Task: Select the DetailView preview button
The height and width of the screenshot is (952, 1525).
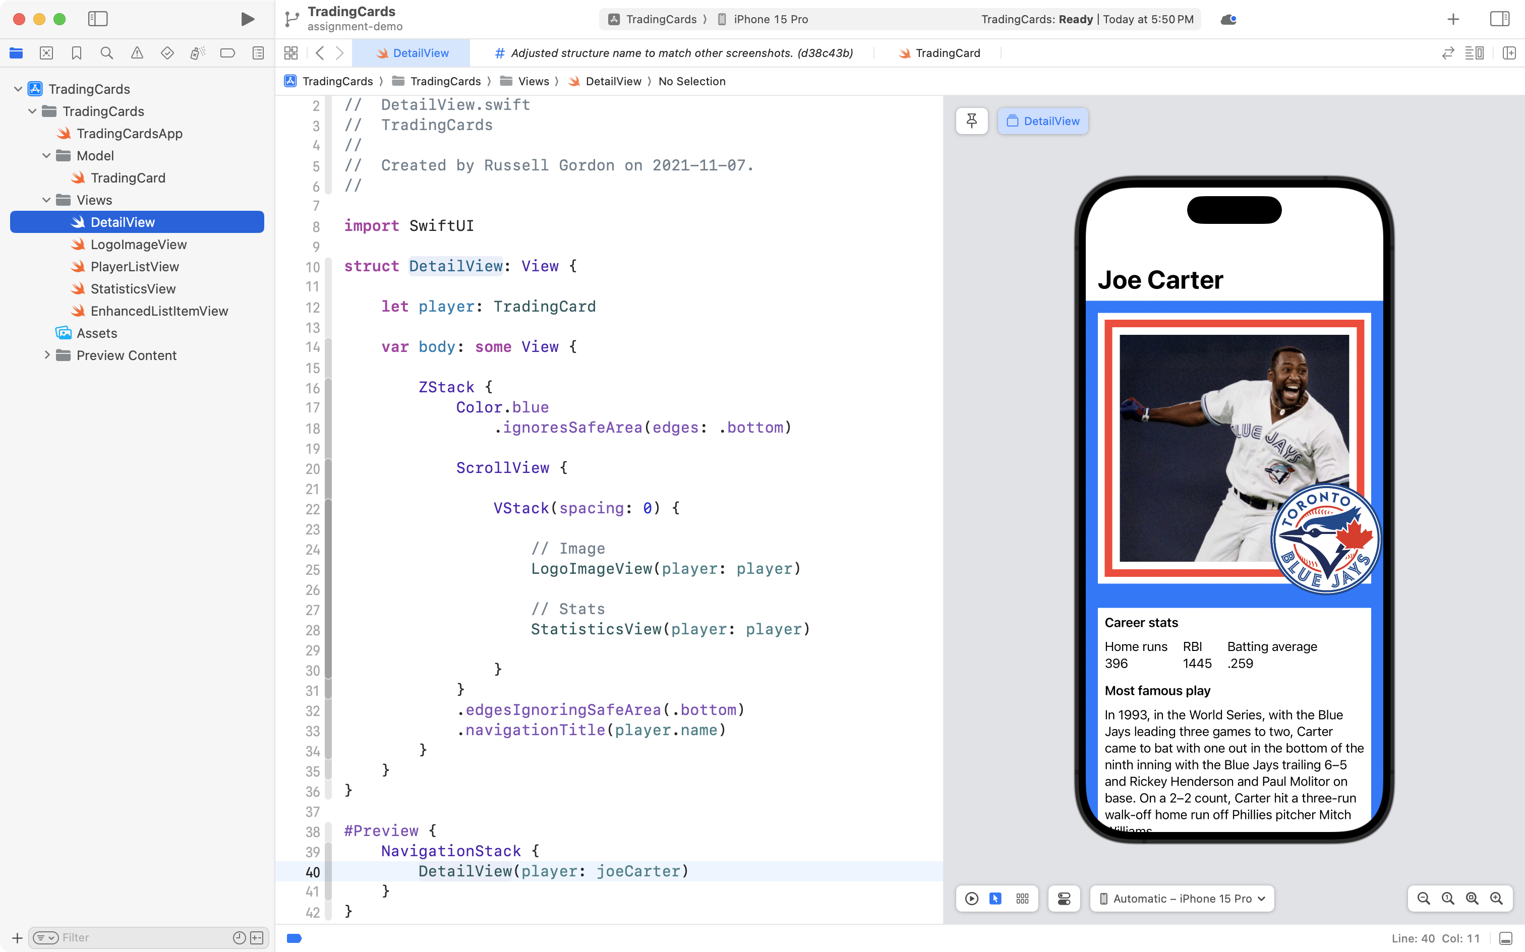Action: (x=1043, y=121)
